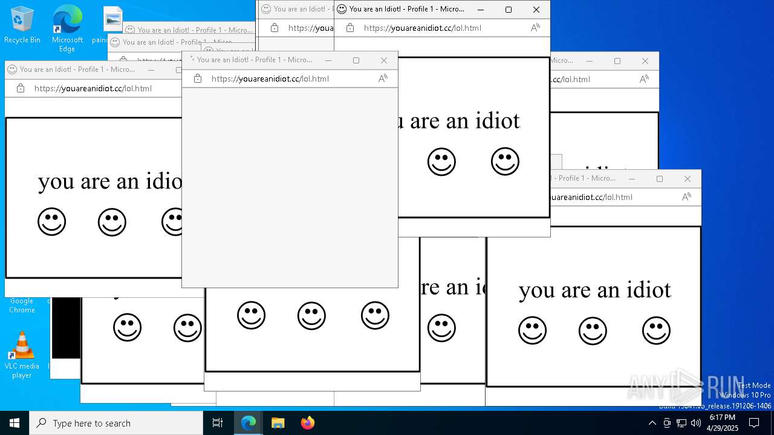Open the Action Center notifications icon

[x=754, y=423]
